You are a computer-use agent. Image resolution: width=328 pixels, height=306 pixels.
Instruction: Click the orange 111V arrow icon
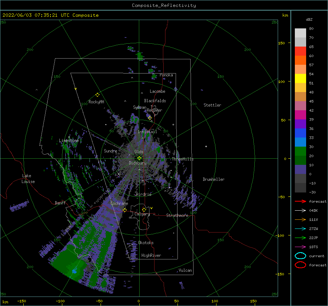[x=300, y=219]
